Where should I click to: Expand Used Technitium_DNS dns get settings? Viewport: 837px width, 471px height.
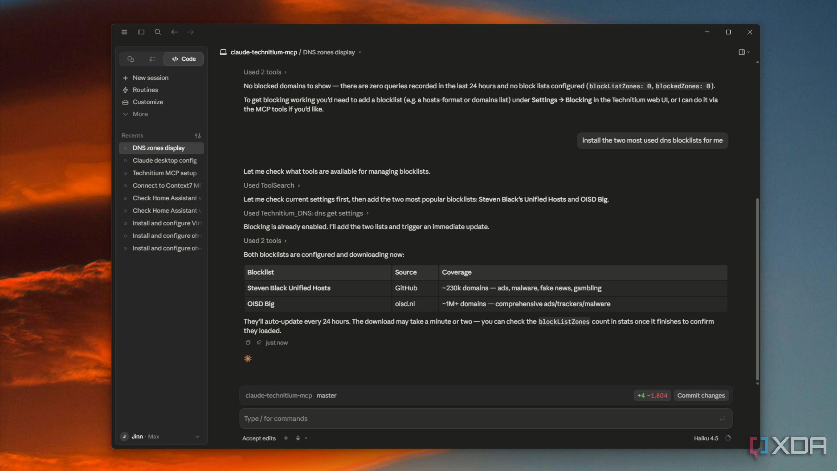(306, 213)
